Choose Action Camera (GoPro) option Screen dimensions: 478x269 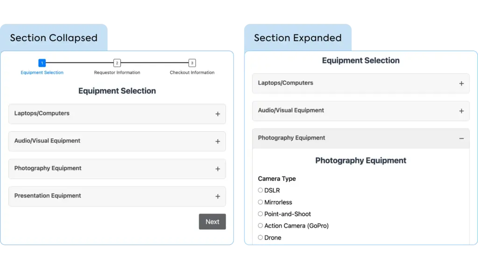click(260, 226)
